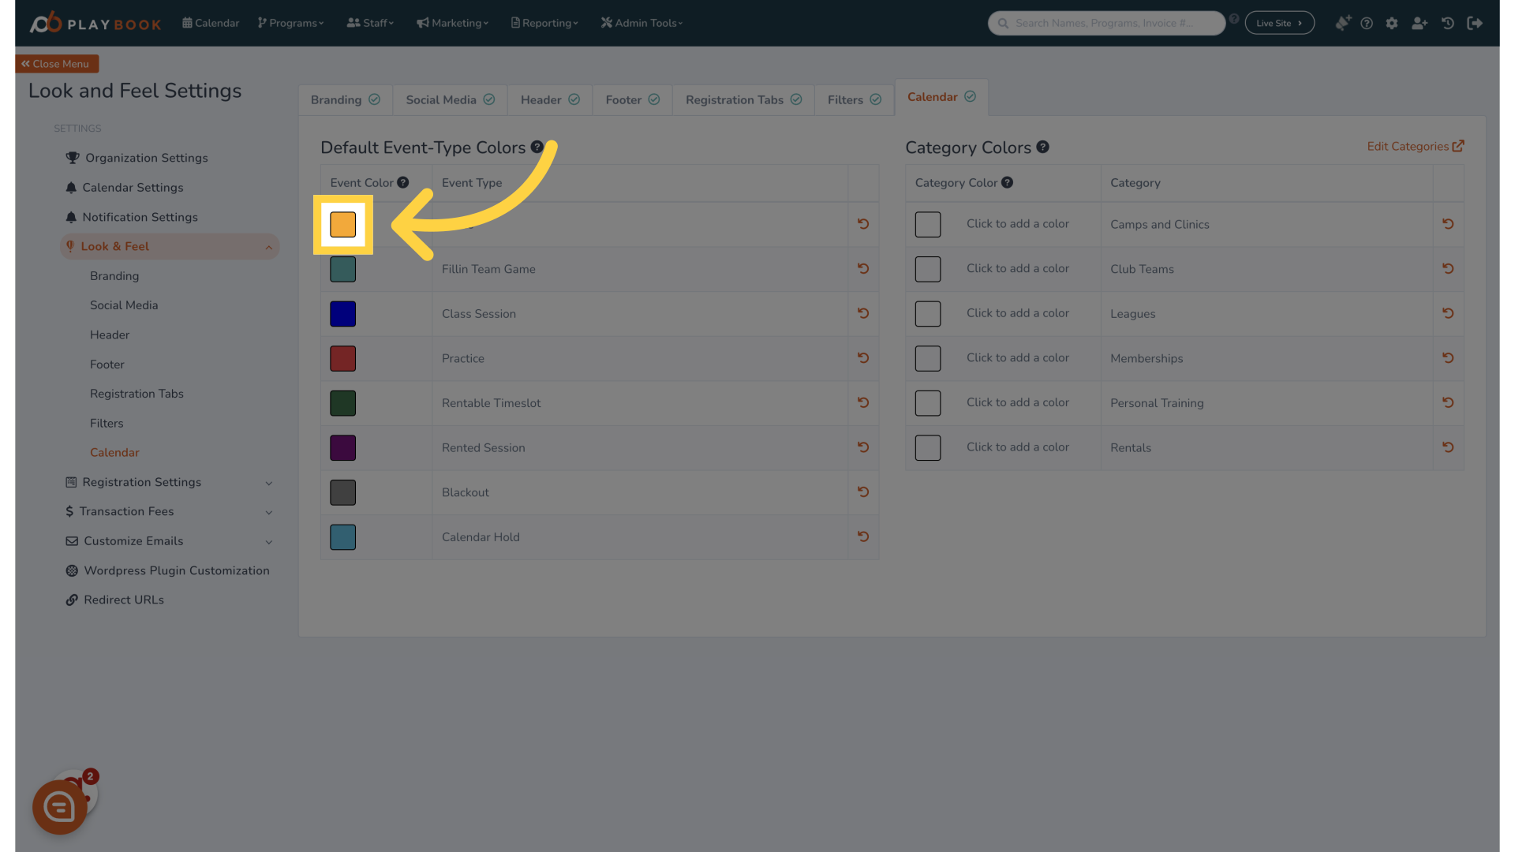Screen dimensions: 1515x852
Task: Show Category Color column help tooltip
Action: pyautogui.click(x=1007, y=182)
